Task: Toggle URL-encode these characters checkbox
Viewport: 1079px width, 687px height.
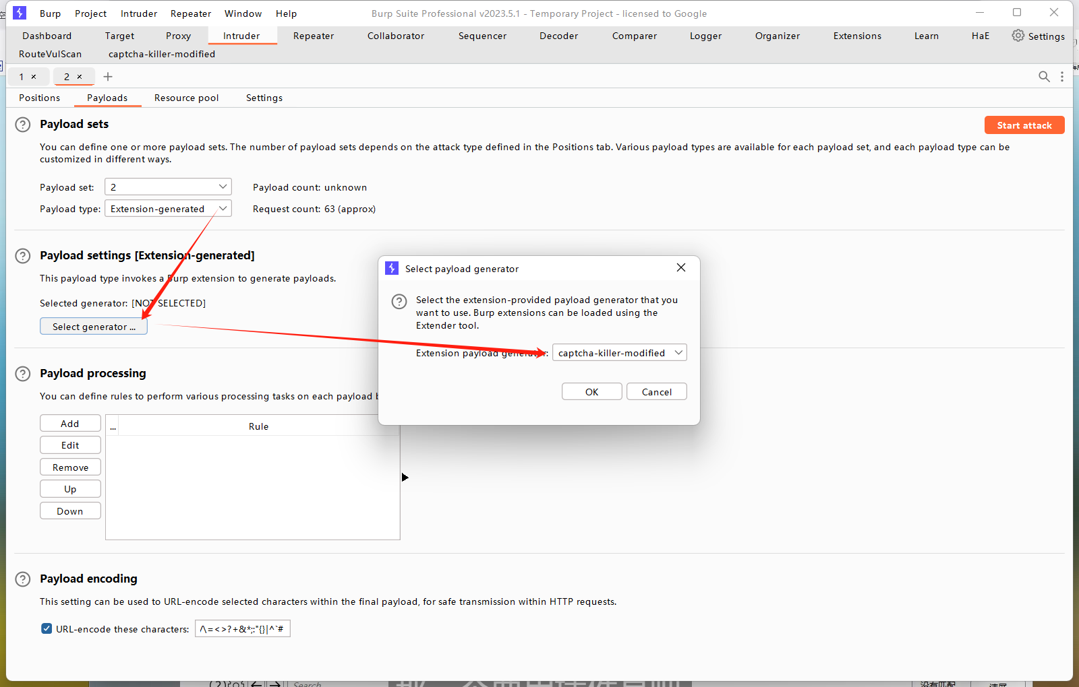Action: [x=47, y=628]
